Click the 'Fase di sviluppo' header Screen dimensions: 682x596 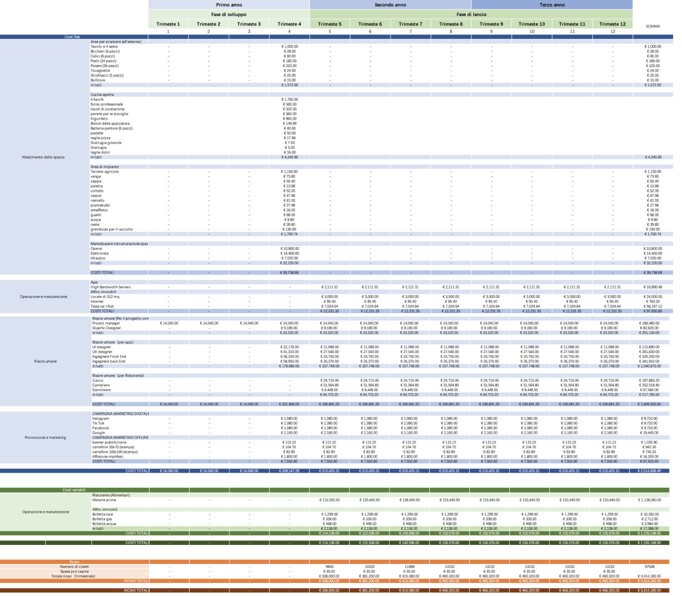tap(229, 15)
